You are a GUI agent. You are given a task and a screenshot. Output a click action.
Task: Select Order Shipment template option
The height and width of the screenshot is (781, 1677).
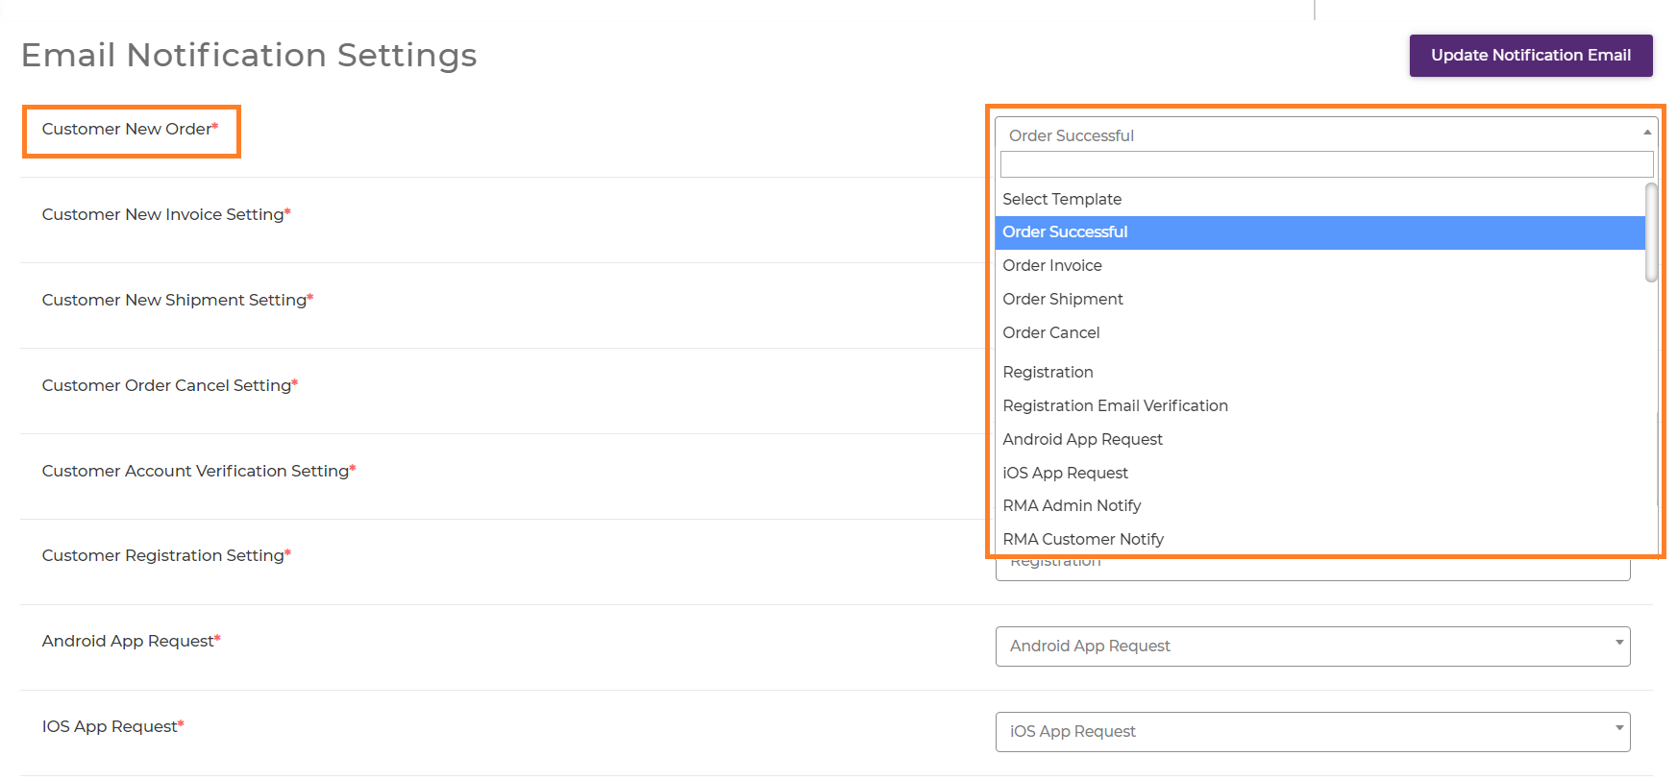[x=1063, y=300]
